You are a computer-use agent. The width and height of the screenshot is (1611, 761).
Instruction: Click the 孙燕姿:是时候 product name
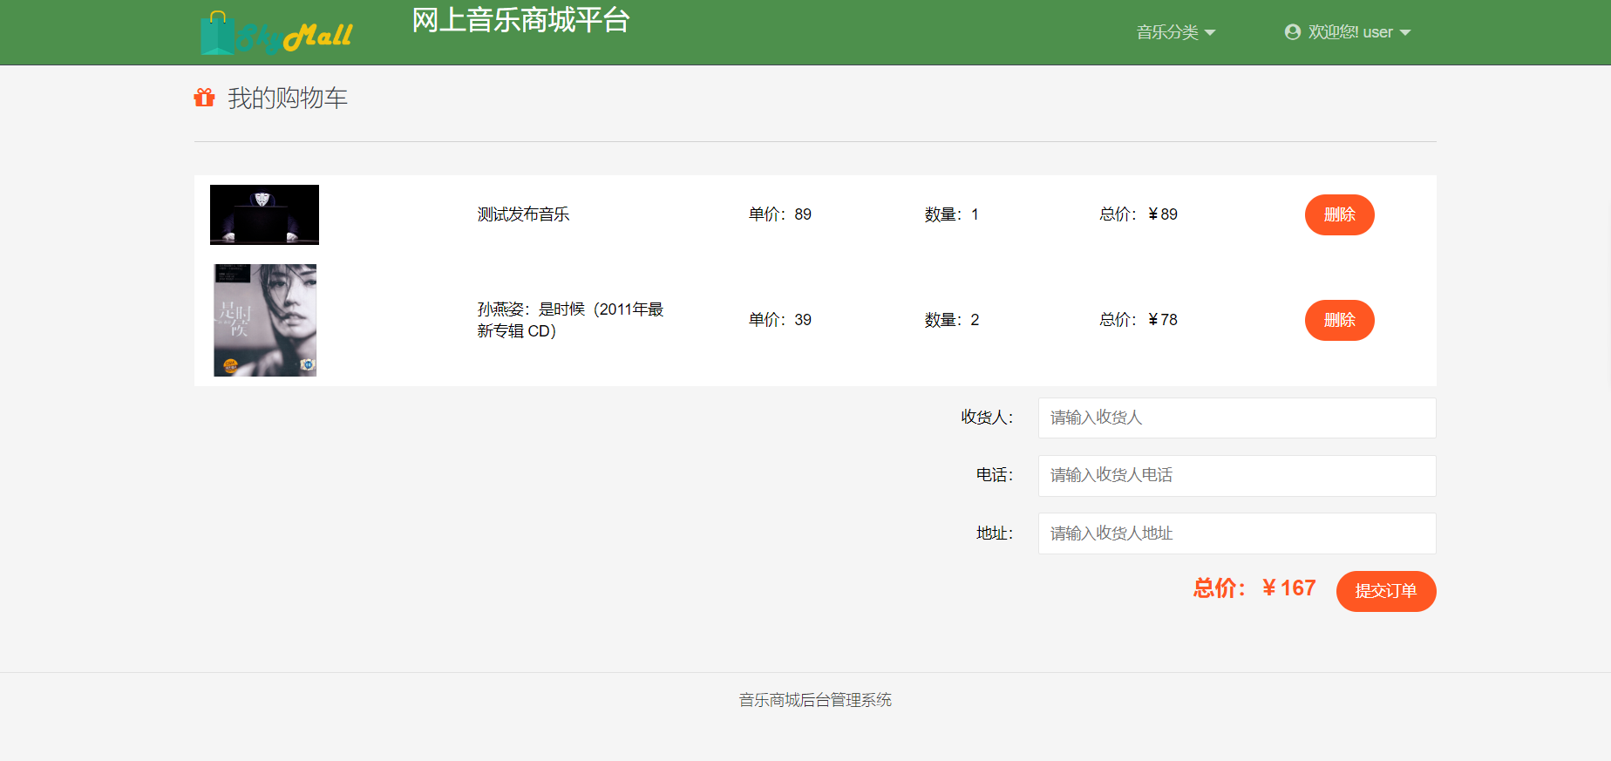570,320
